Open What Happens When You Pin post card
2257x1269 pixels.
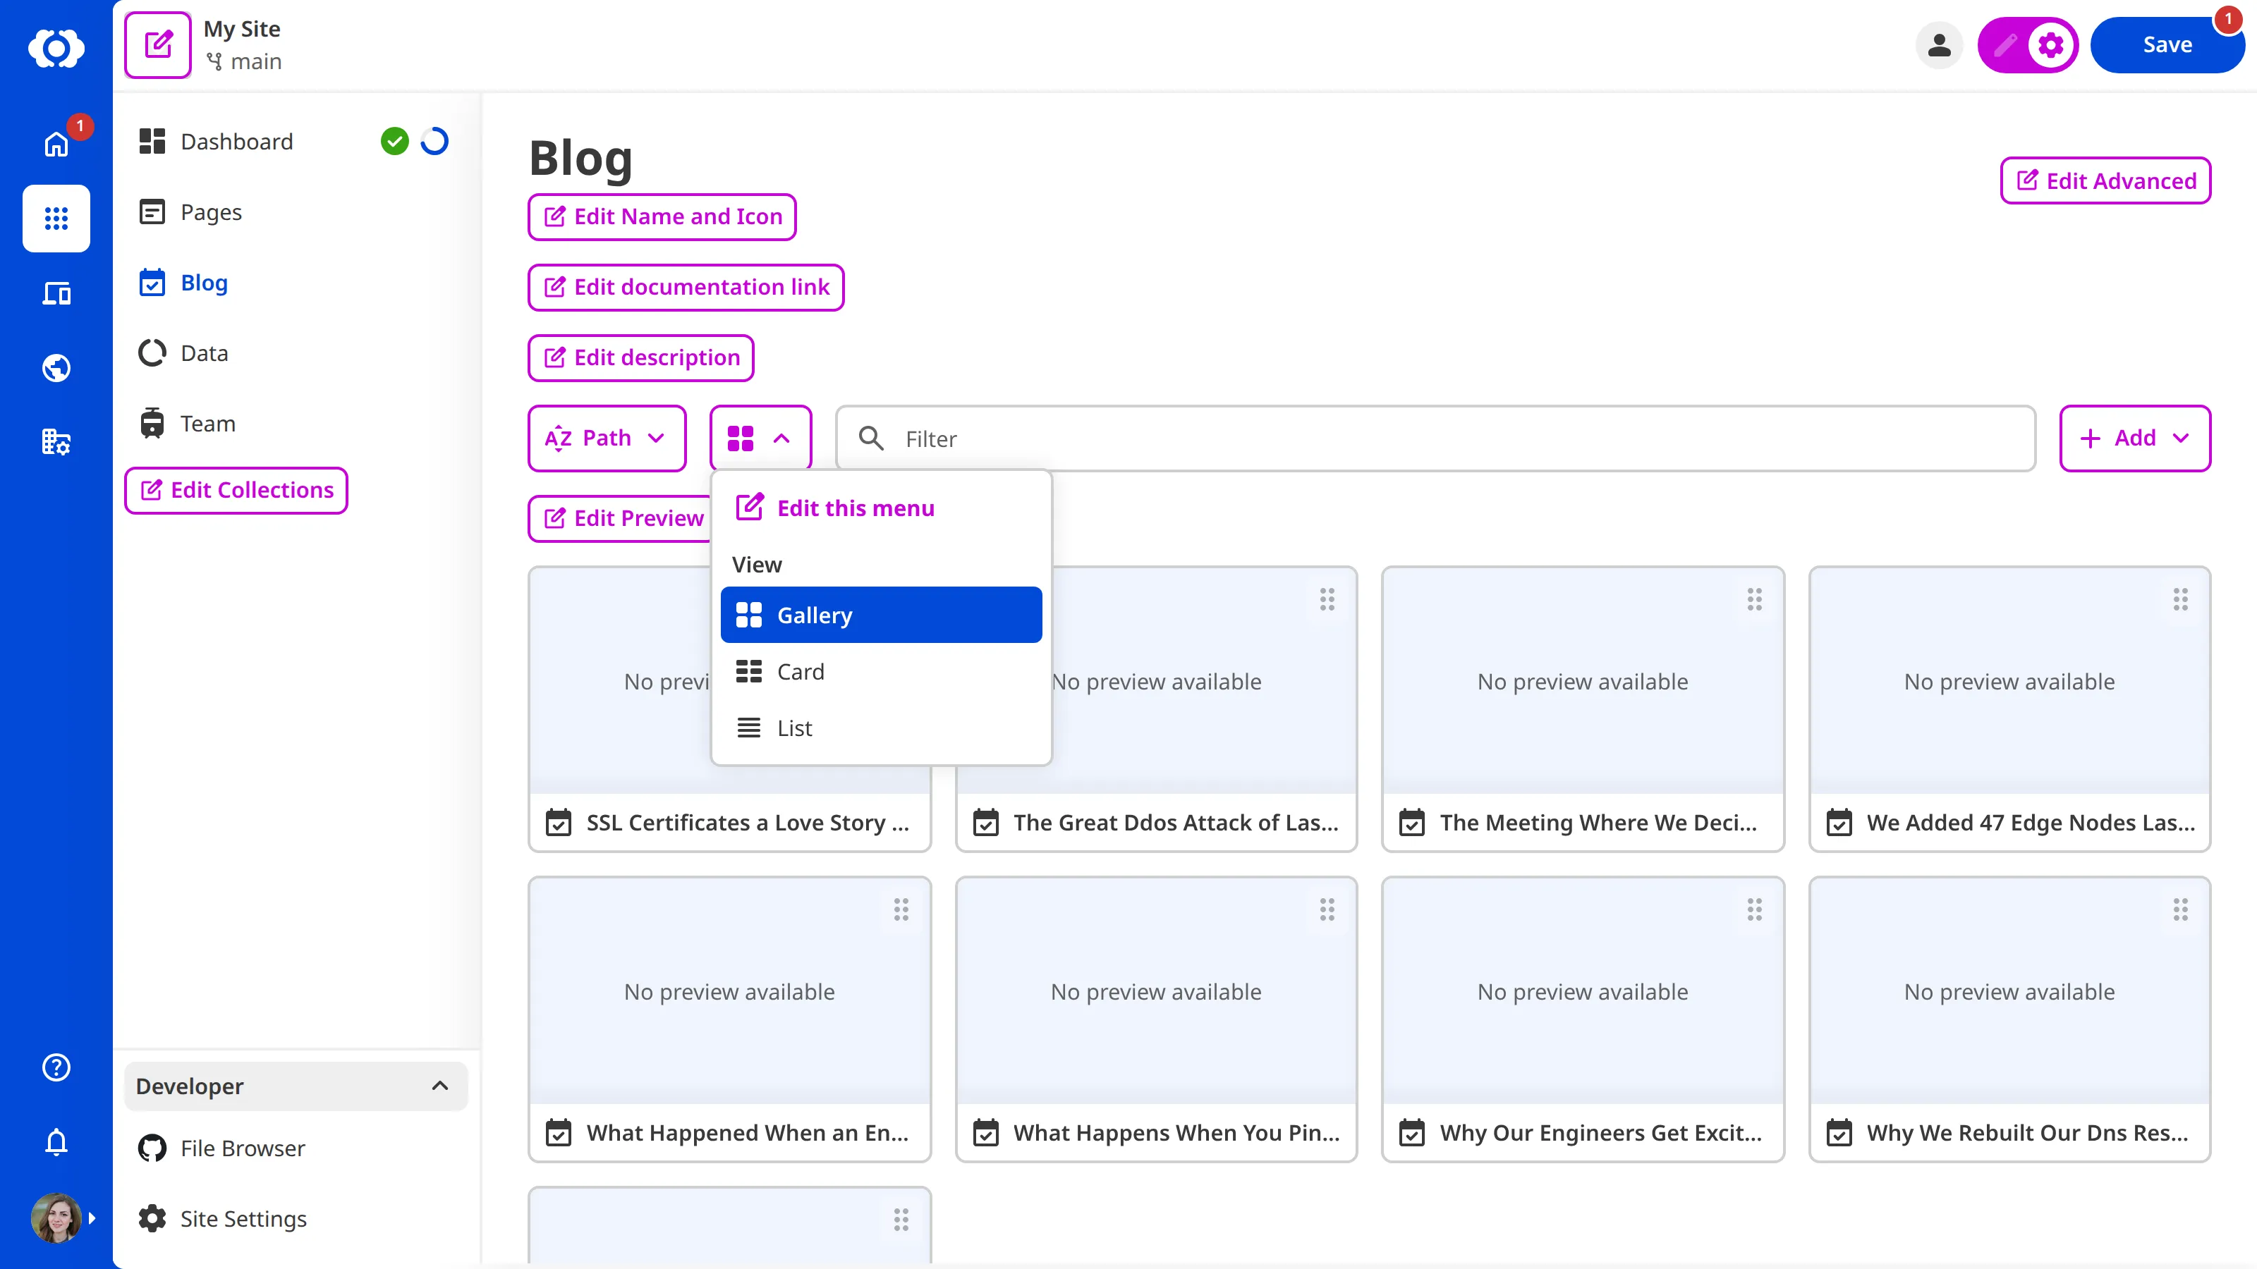click(1157, 1019)
